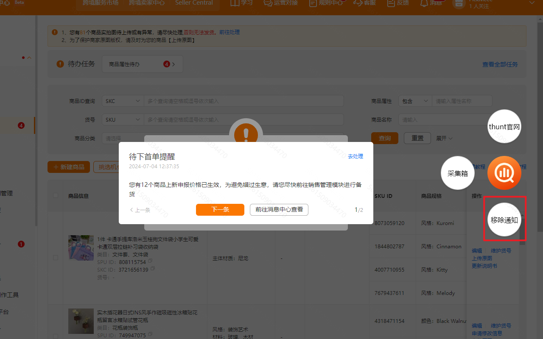543x339 pixels.
Task: Click the 待办任务 exclamation icon
Action: click(60, 64)
